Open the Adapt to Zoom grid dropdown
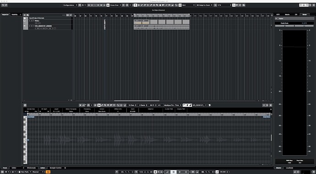This screenshot has width=316, height=174. [205, 5]
